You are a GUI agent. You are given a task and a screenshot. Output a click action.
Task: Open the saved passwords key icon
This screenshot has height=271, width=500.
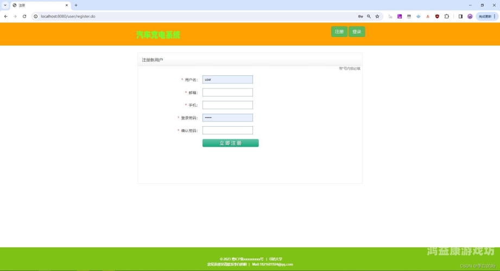point(360,16)
